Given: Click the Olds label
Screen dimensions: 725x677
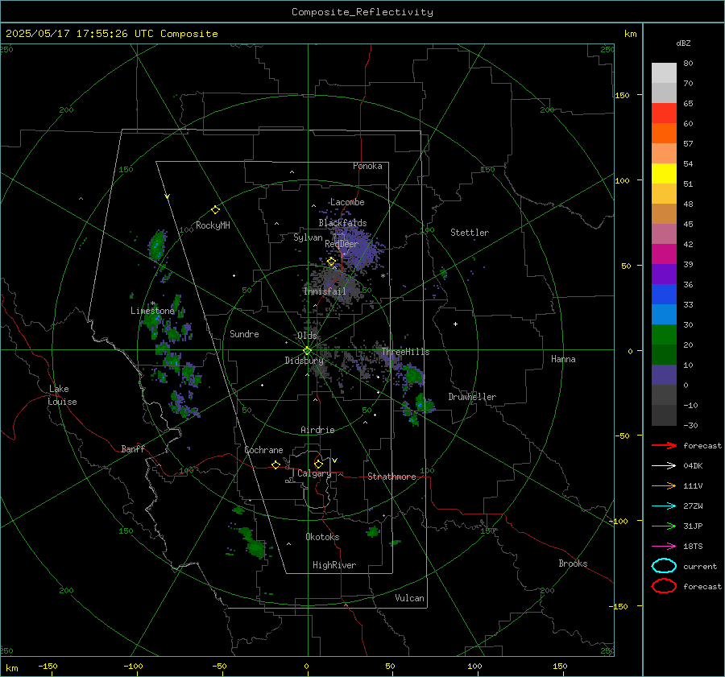Looking at the screenshot, I should 307,336.
